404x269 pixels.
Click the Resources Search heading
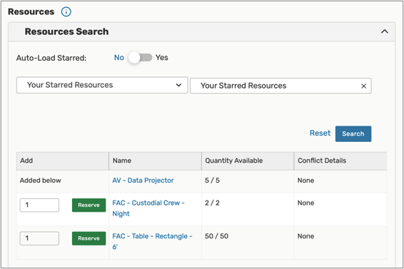click(66, 31)
